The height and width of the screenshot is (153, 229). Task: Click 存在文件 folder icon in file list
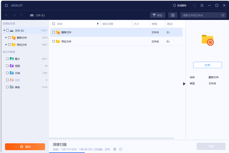[x=58, y=41]
